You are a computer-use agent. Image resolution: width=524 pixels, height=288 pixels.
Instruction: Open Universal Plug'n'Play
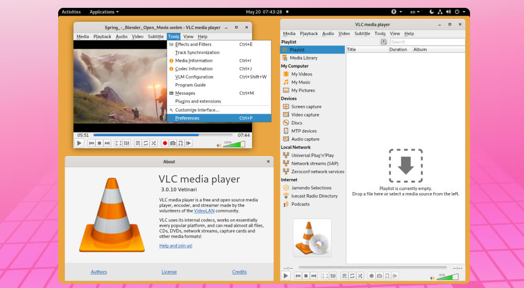coord(312,156)
